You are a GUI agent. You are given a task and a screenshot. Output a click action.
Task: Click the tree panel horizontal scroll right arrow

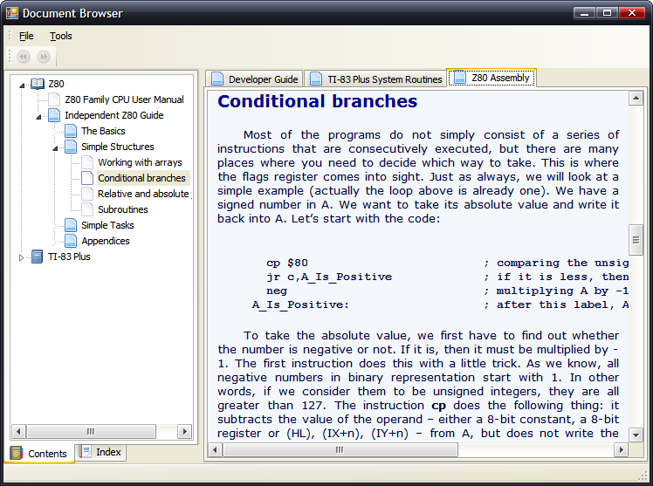(184, 431)
